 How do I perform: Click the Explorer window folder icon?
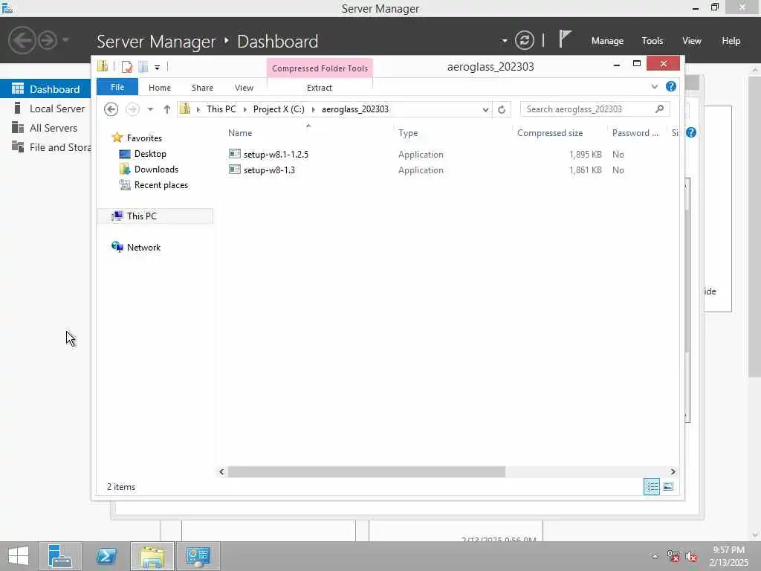tap(103, 66)
